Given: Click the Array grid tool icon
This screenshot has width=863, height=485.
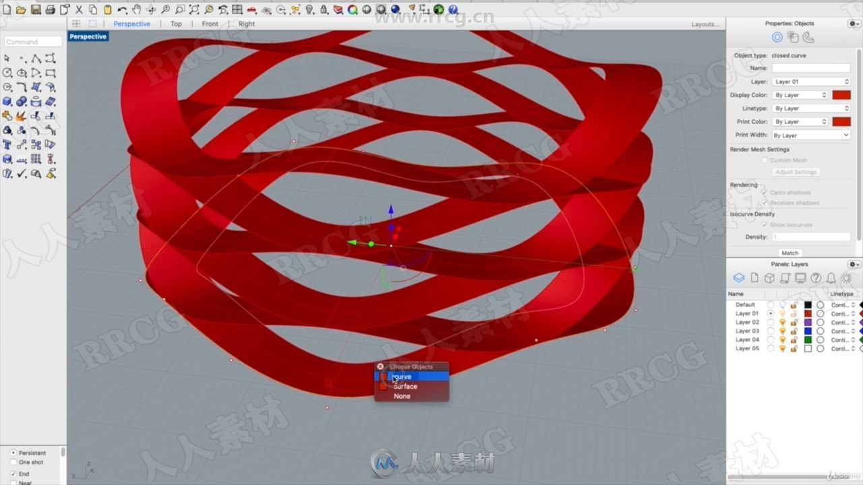Looking at the screenshot, I should pos(36,159).
